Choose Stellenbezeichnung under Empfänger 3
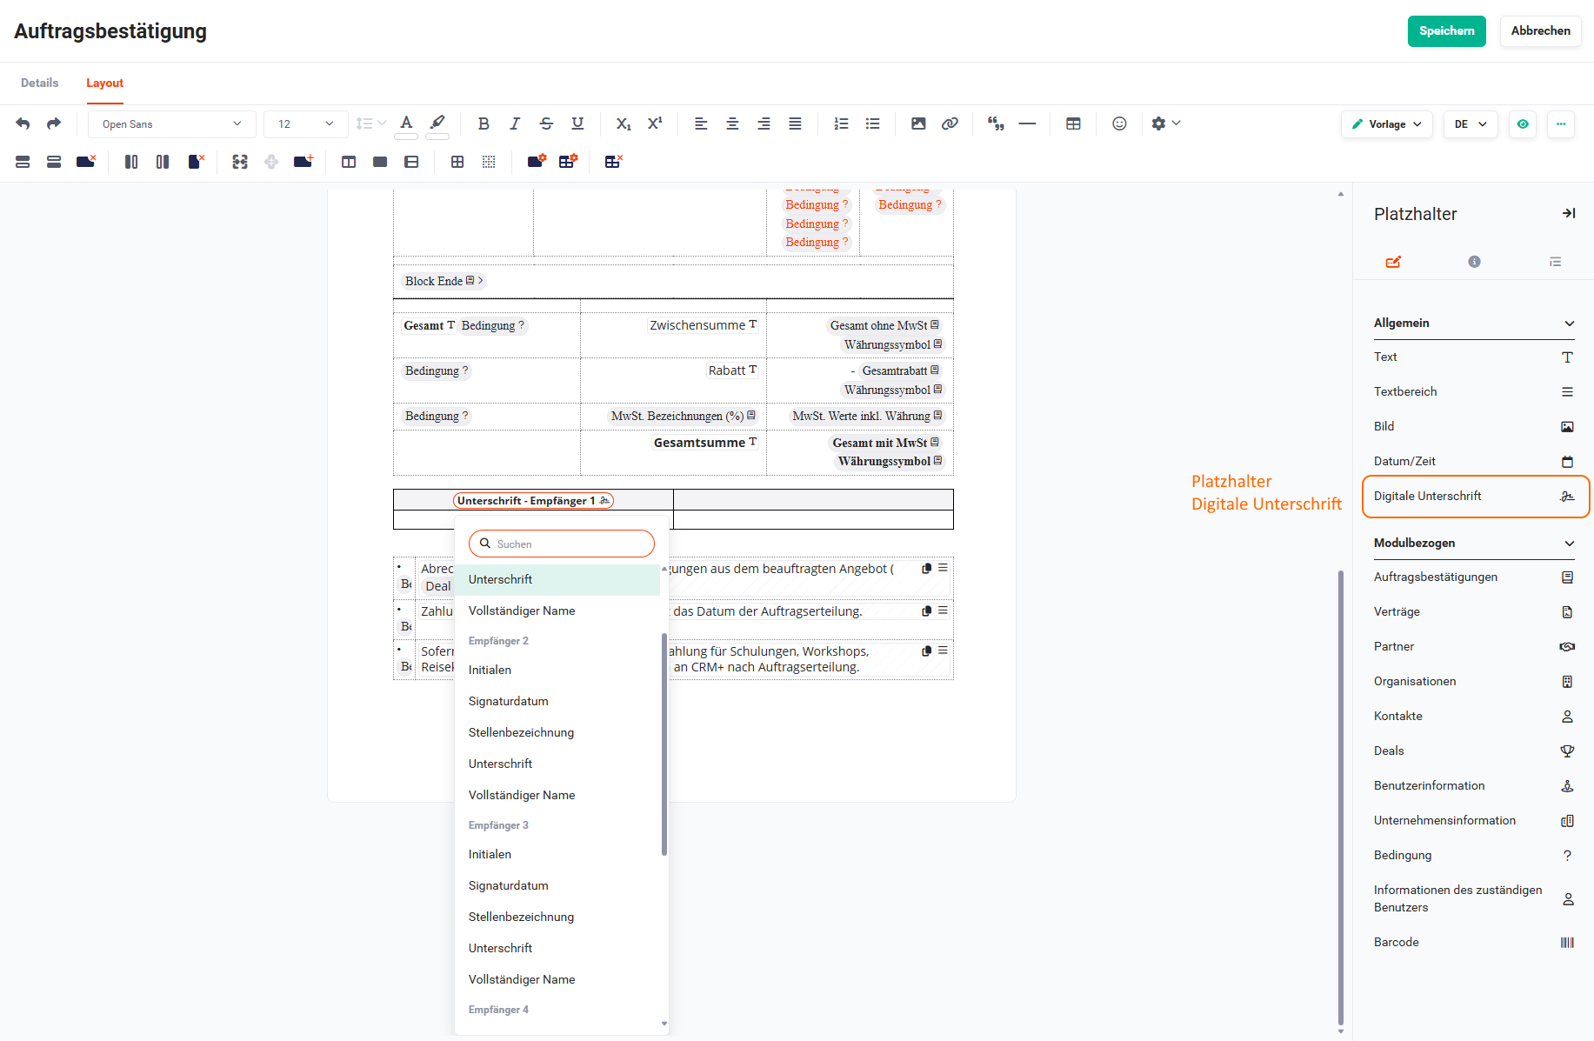The height and width of the screenshot is (1041, 1594). [x=557, y=917]
